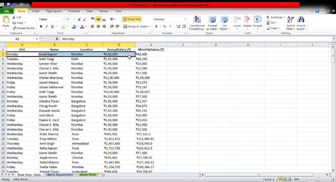
Task: Open the Cell Styles gallery
Action: point(224,23)
